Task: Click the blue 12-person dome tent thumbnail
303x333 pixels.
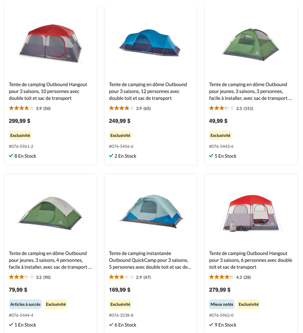Action: tap(151, 43)
